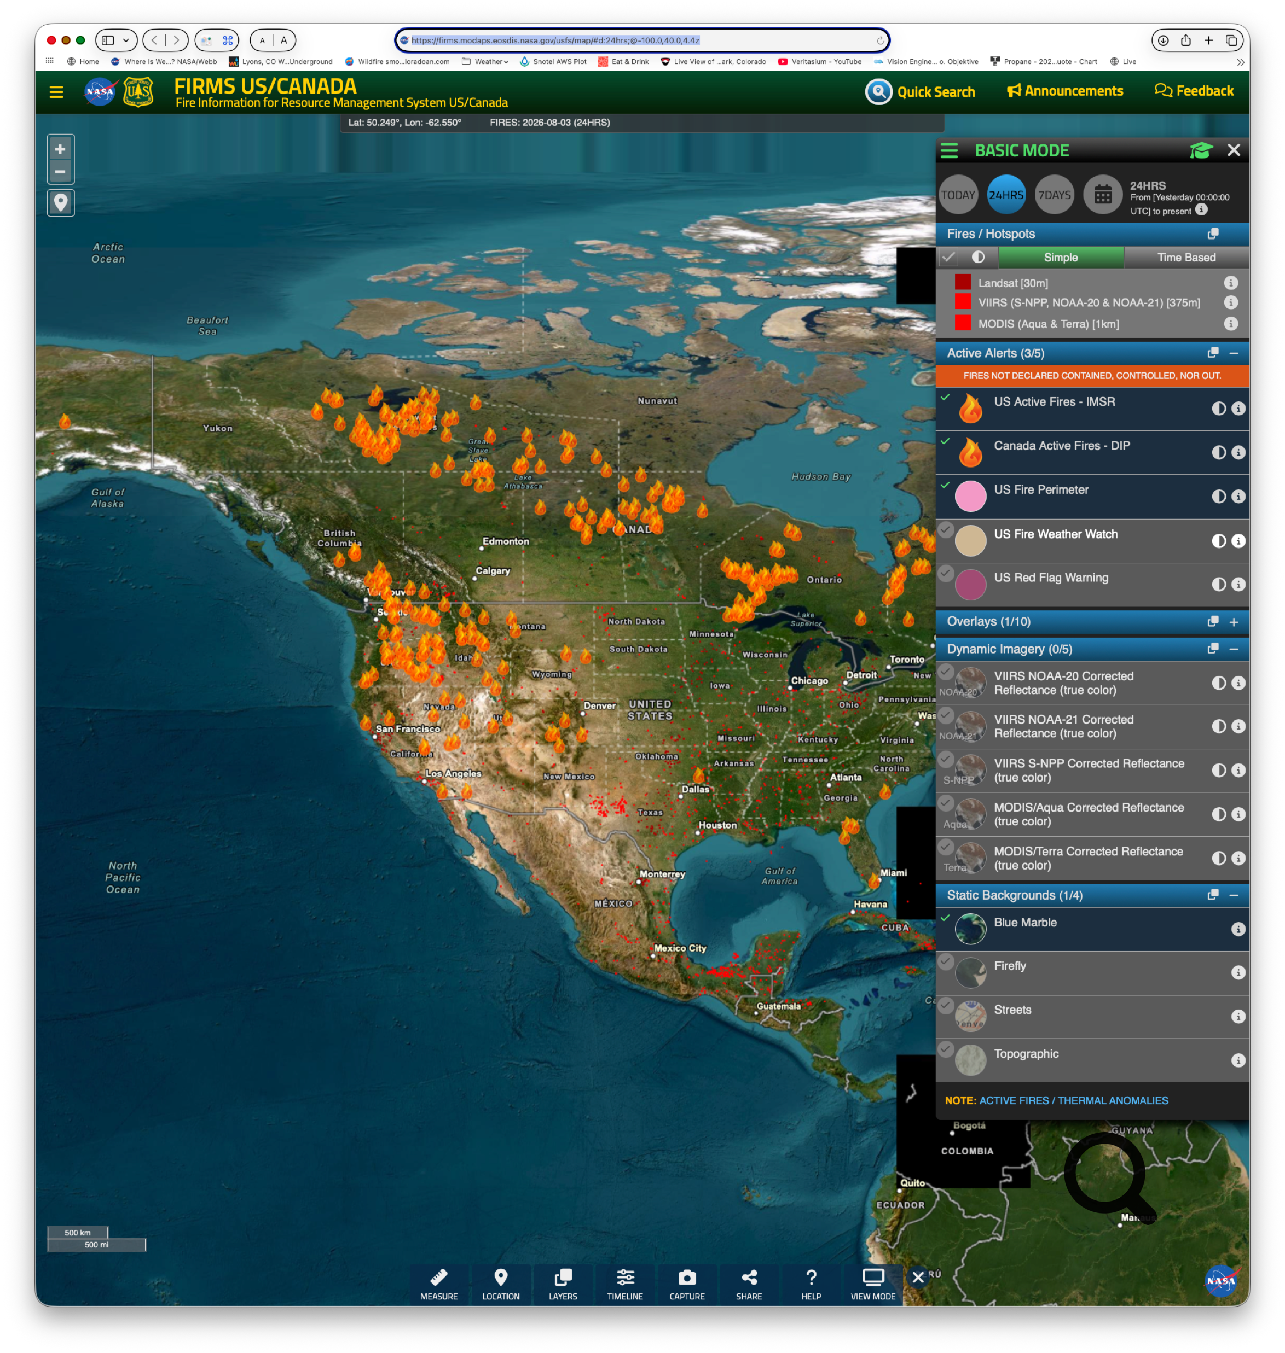
Task: Enable US Fire Weather Watch layer
Action: (x=945, y=529)
